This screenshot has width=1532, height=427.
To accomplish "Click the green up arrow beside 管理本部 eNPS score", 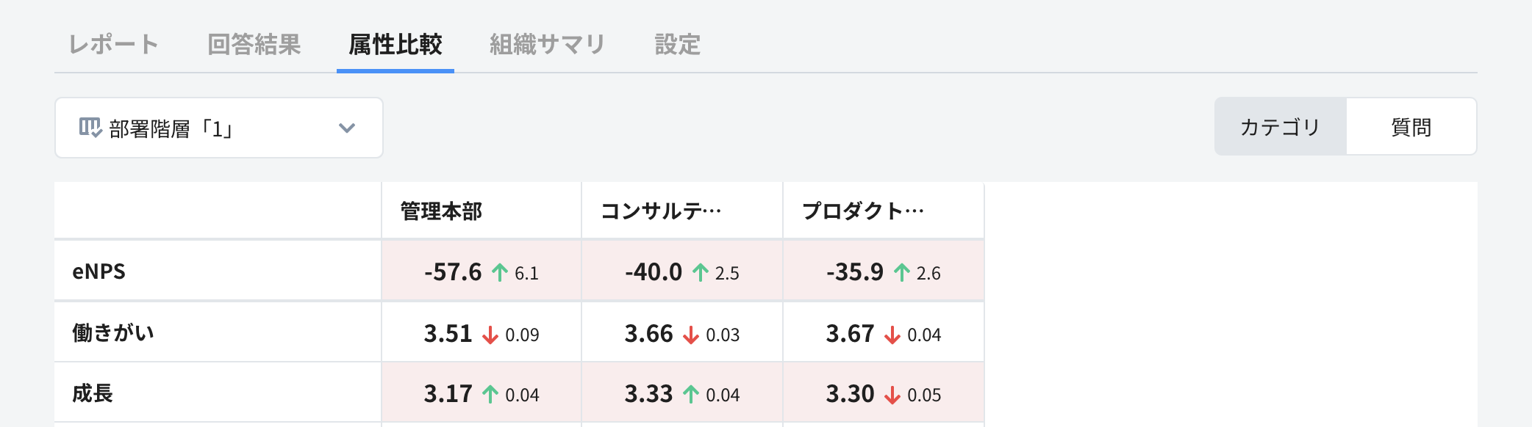I will tap(499, 271).
